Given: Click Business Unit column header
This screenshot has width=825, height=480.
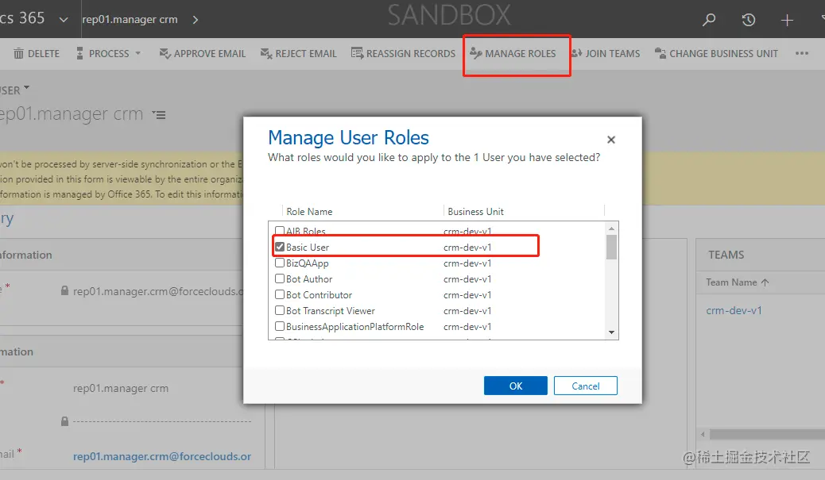Looking at the screenshot, I should click(475, 212).
